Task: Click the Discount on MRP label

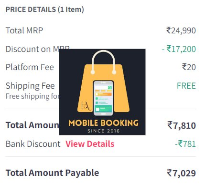Action: pyautogui.click(x=38, y=49)
